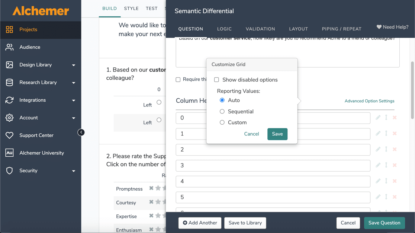Viewport: 415px width, 233px height.
Task: Open the Advanced Option Settings link
Action: click(369, 101)
